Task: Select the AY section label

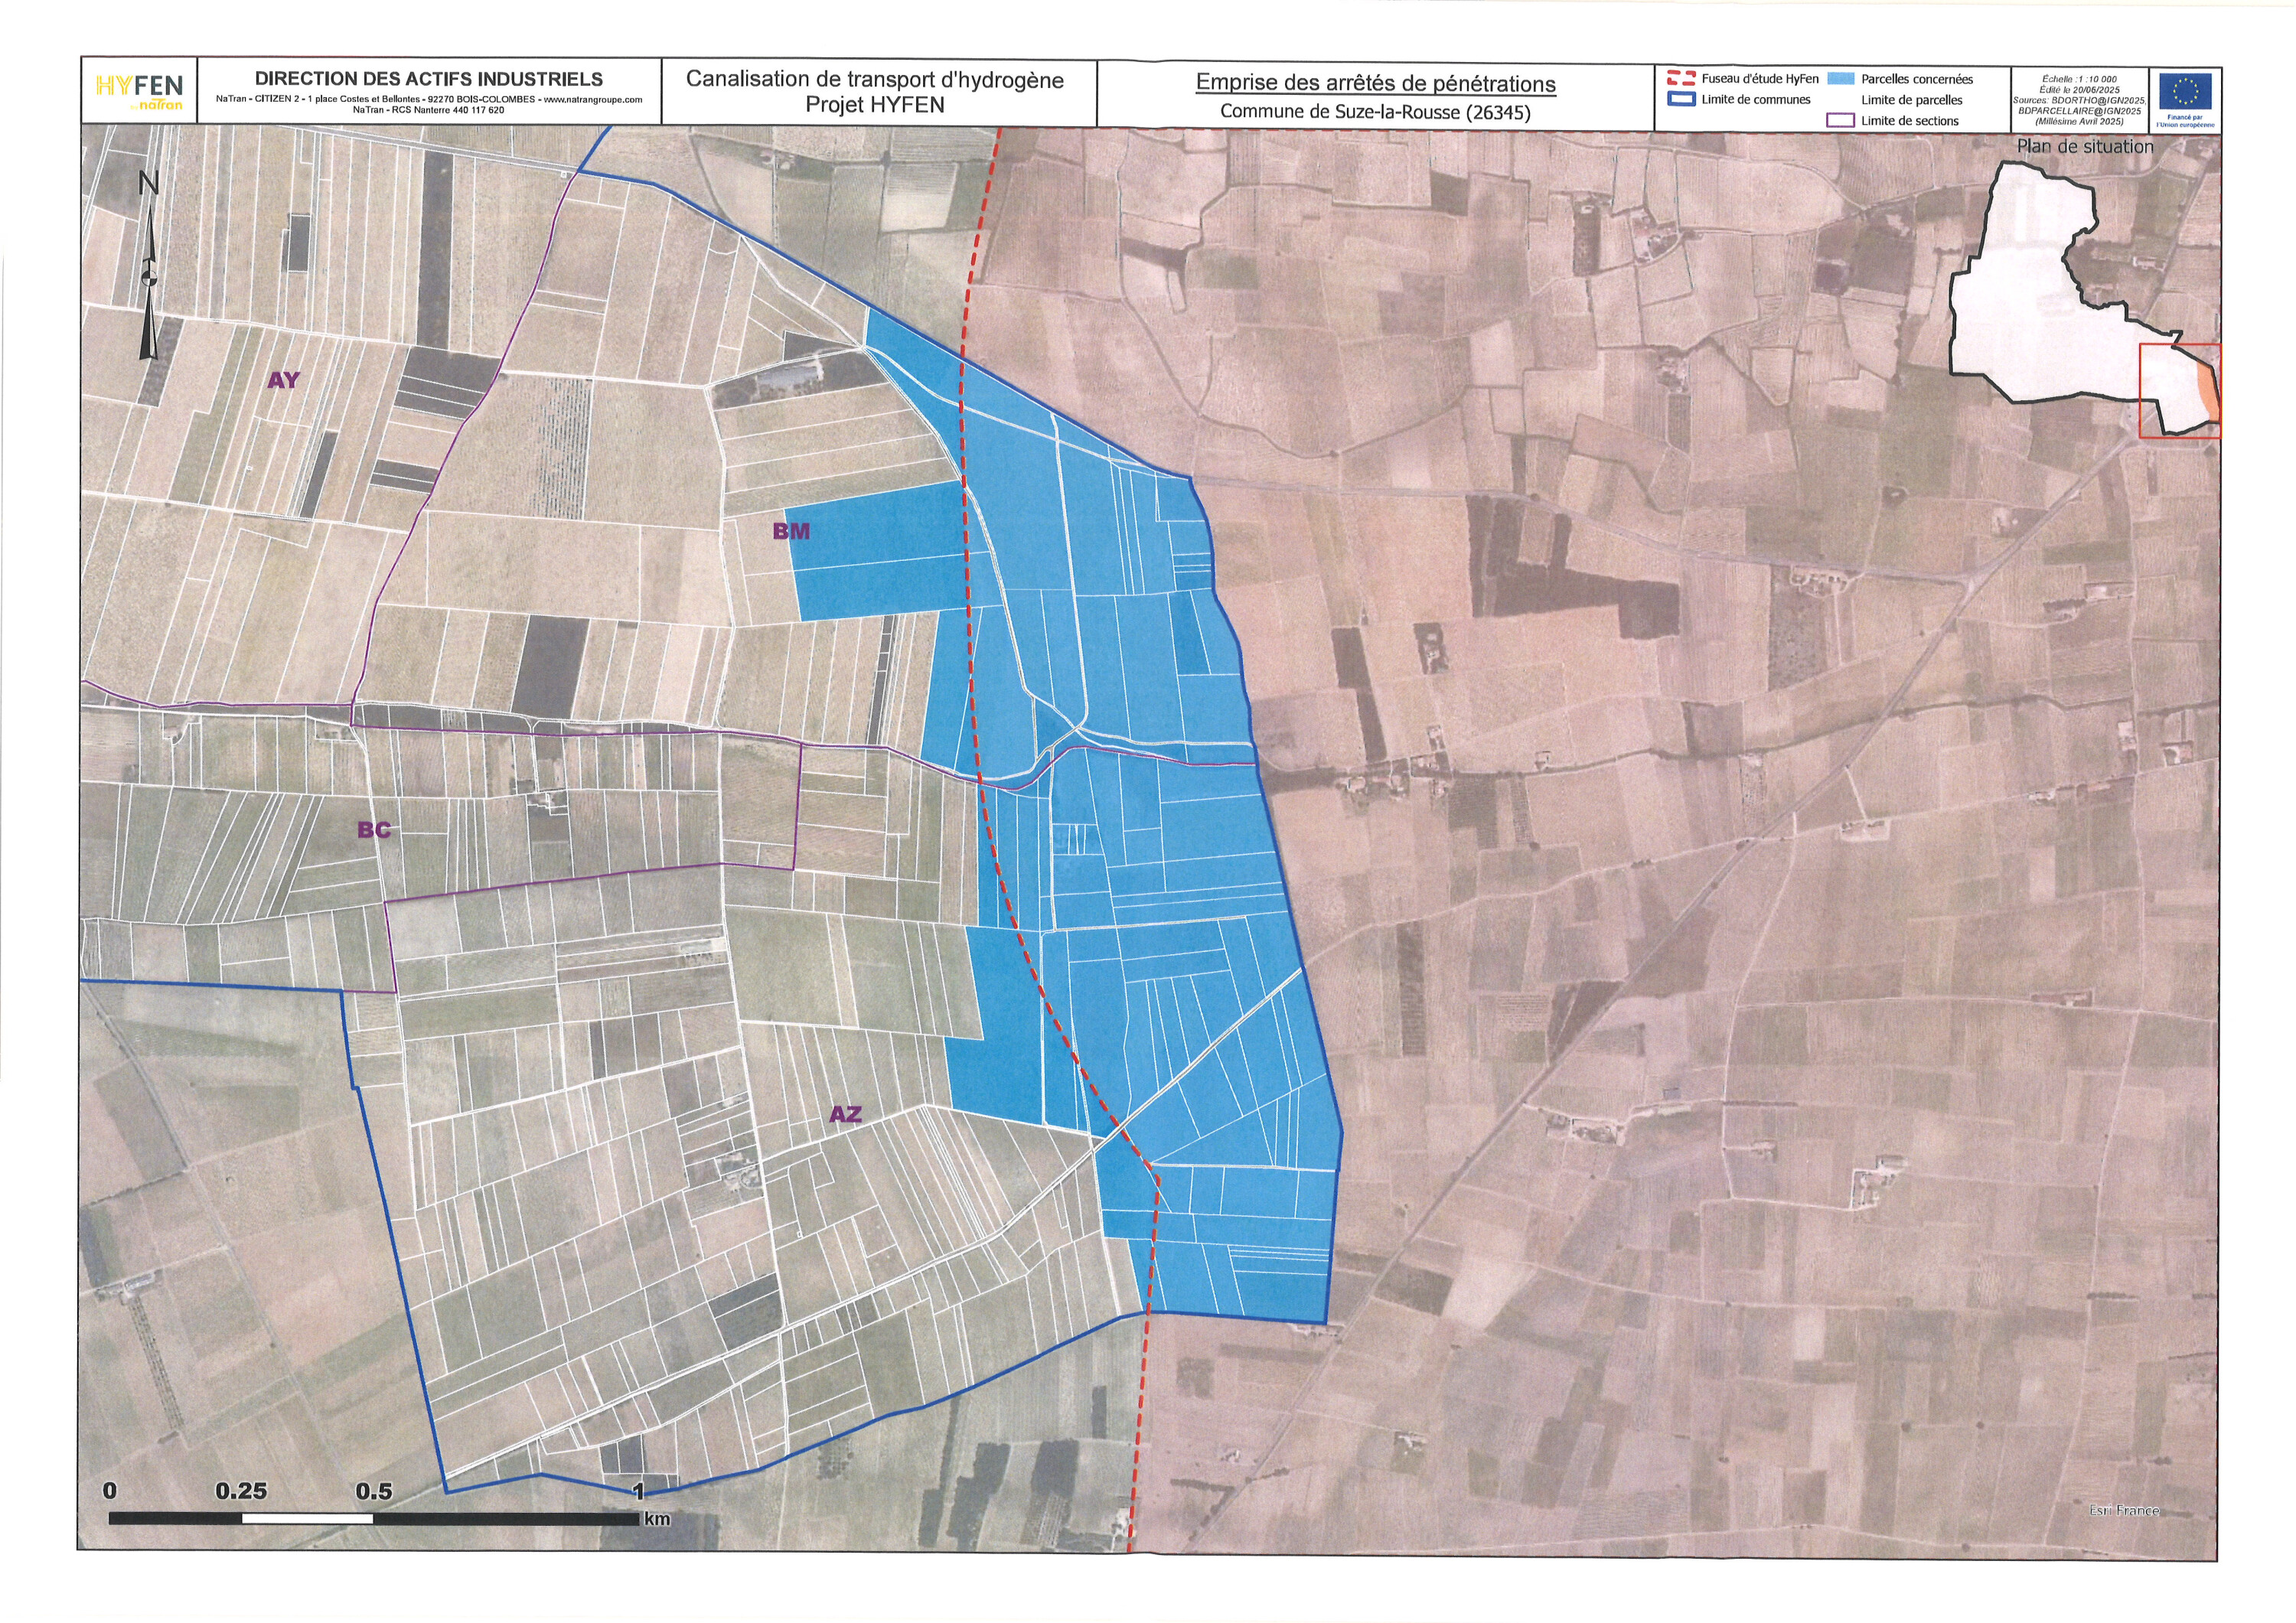Action: [x=283, y=380]
